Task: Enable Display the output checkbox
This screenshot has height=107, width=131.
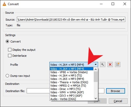Action: coord(10,50)
